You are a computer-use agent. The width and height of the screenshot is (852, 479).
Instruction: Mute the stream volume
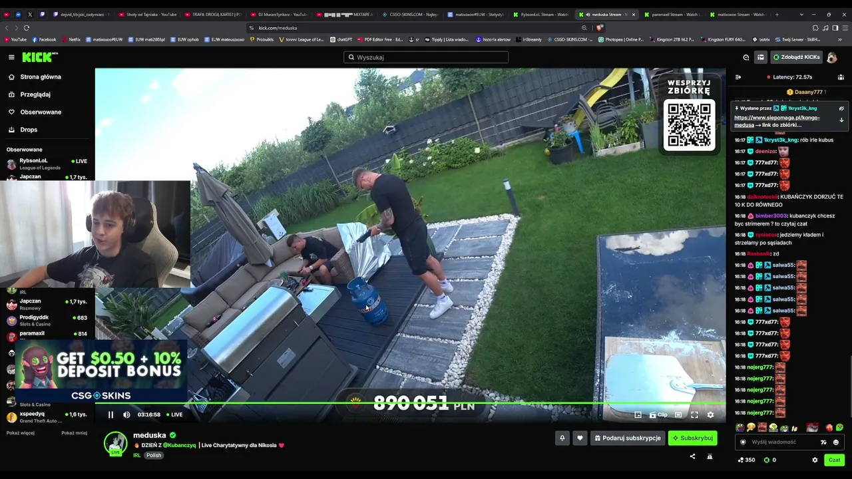point(126,414)
